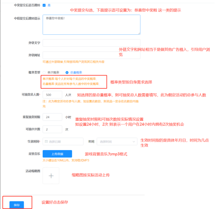Toggle the 中奖提交后是否跳转 checkbox
Screen dimensions: 215x209
click(44, 5)
